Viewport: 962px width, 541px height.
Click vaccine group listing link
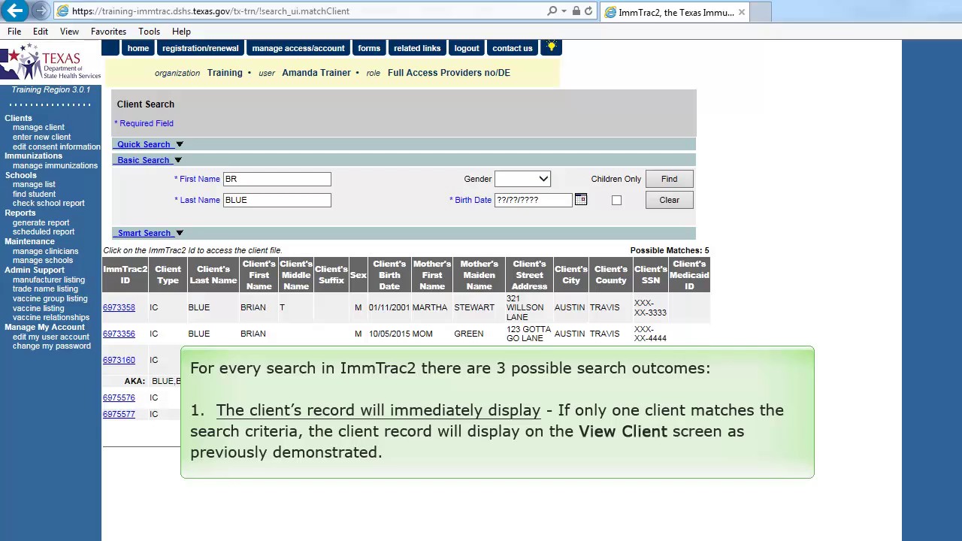point(50,298)
